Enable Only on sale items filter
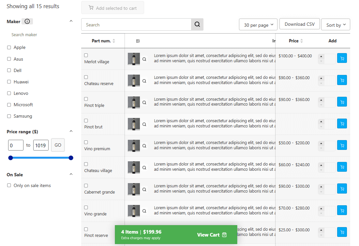 (9, 185)
